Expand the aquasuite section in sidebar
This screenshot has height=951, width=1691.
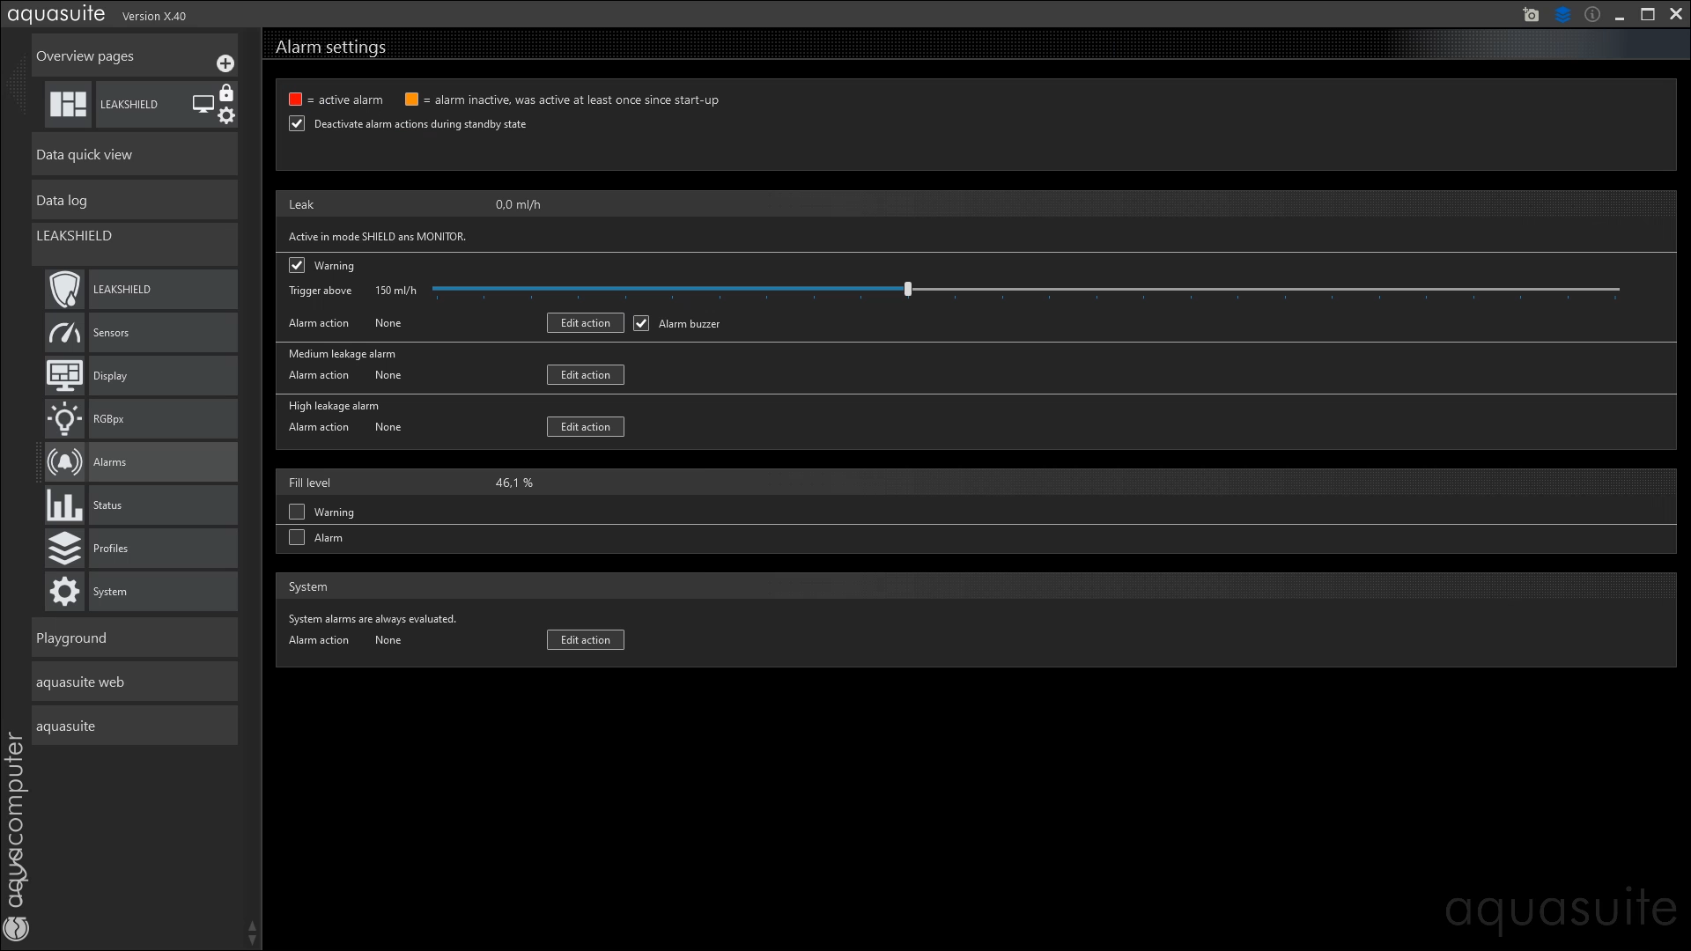(135, 726)
